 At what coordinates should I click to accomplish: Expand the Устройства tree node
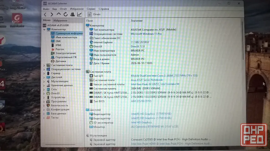click(44, 98)
